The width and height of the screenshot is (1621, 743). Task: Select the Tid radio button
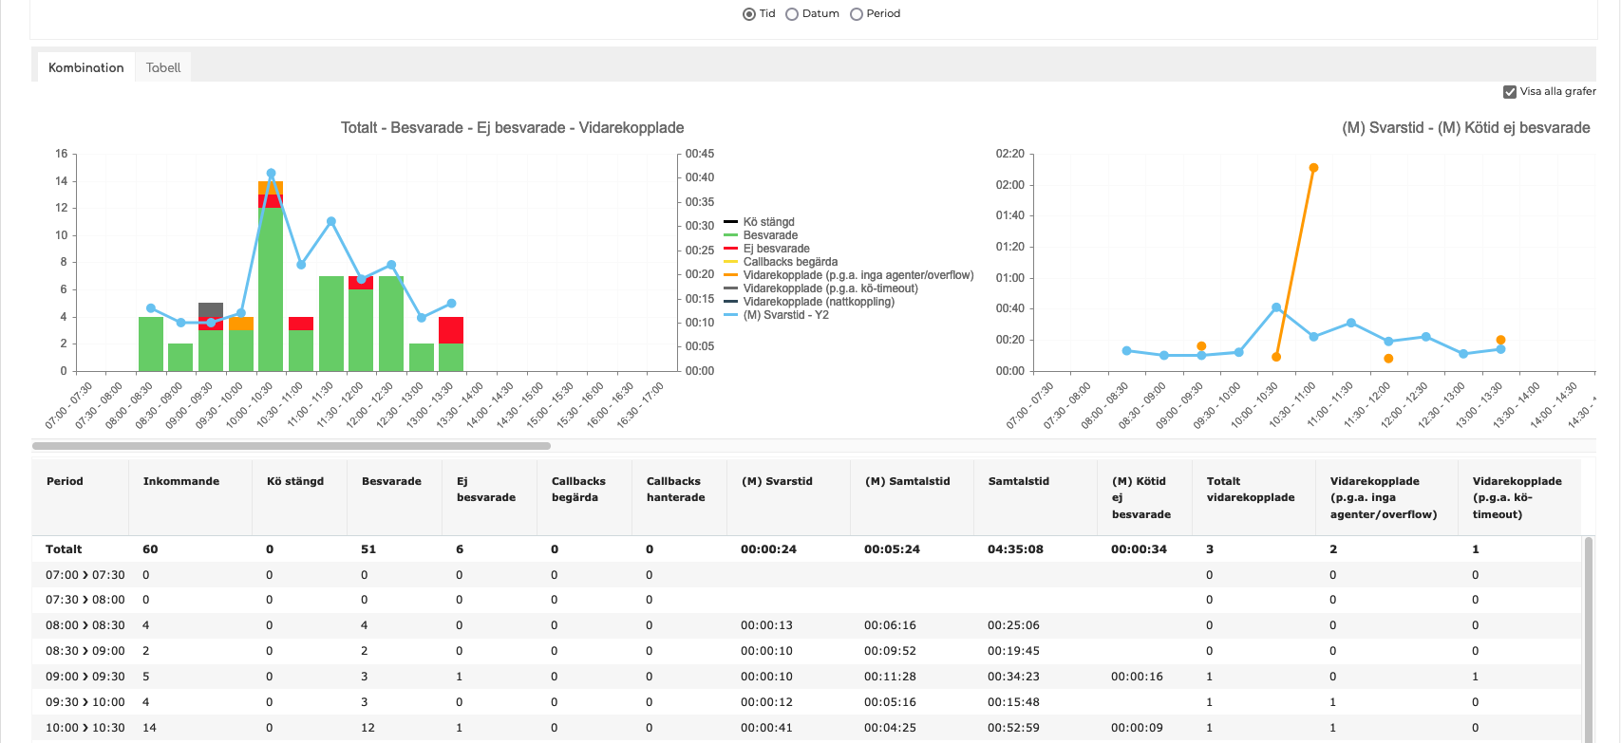749,14
